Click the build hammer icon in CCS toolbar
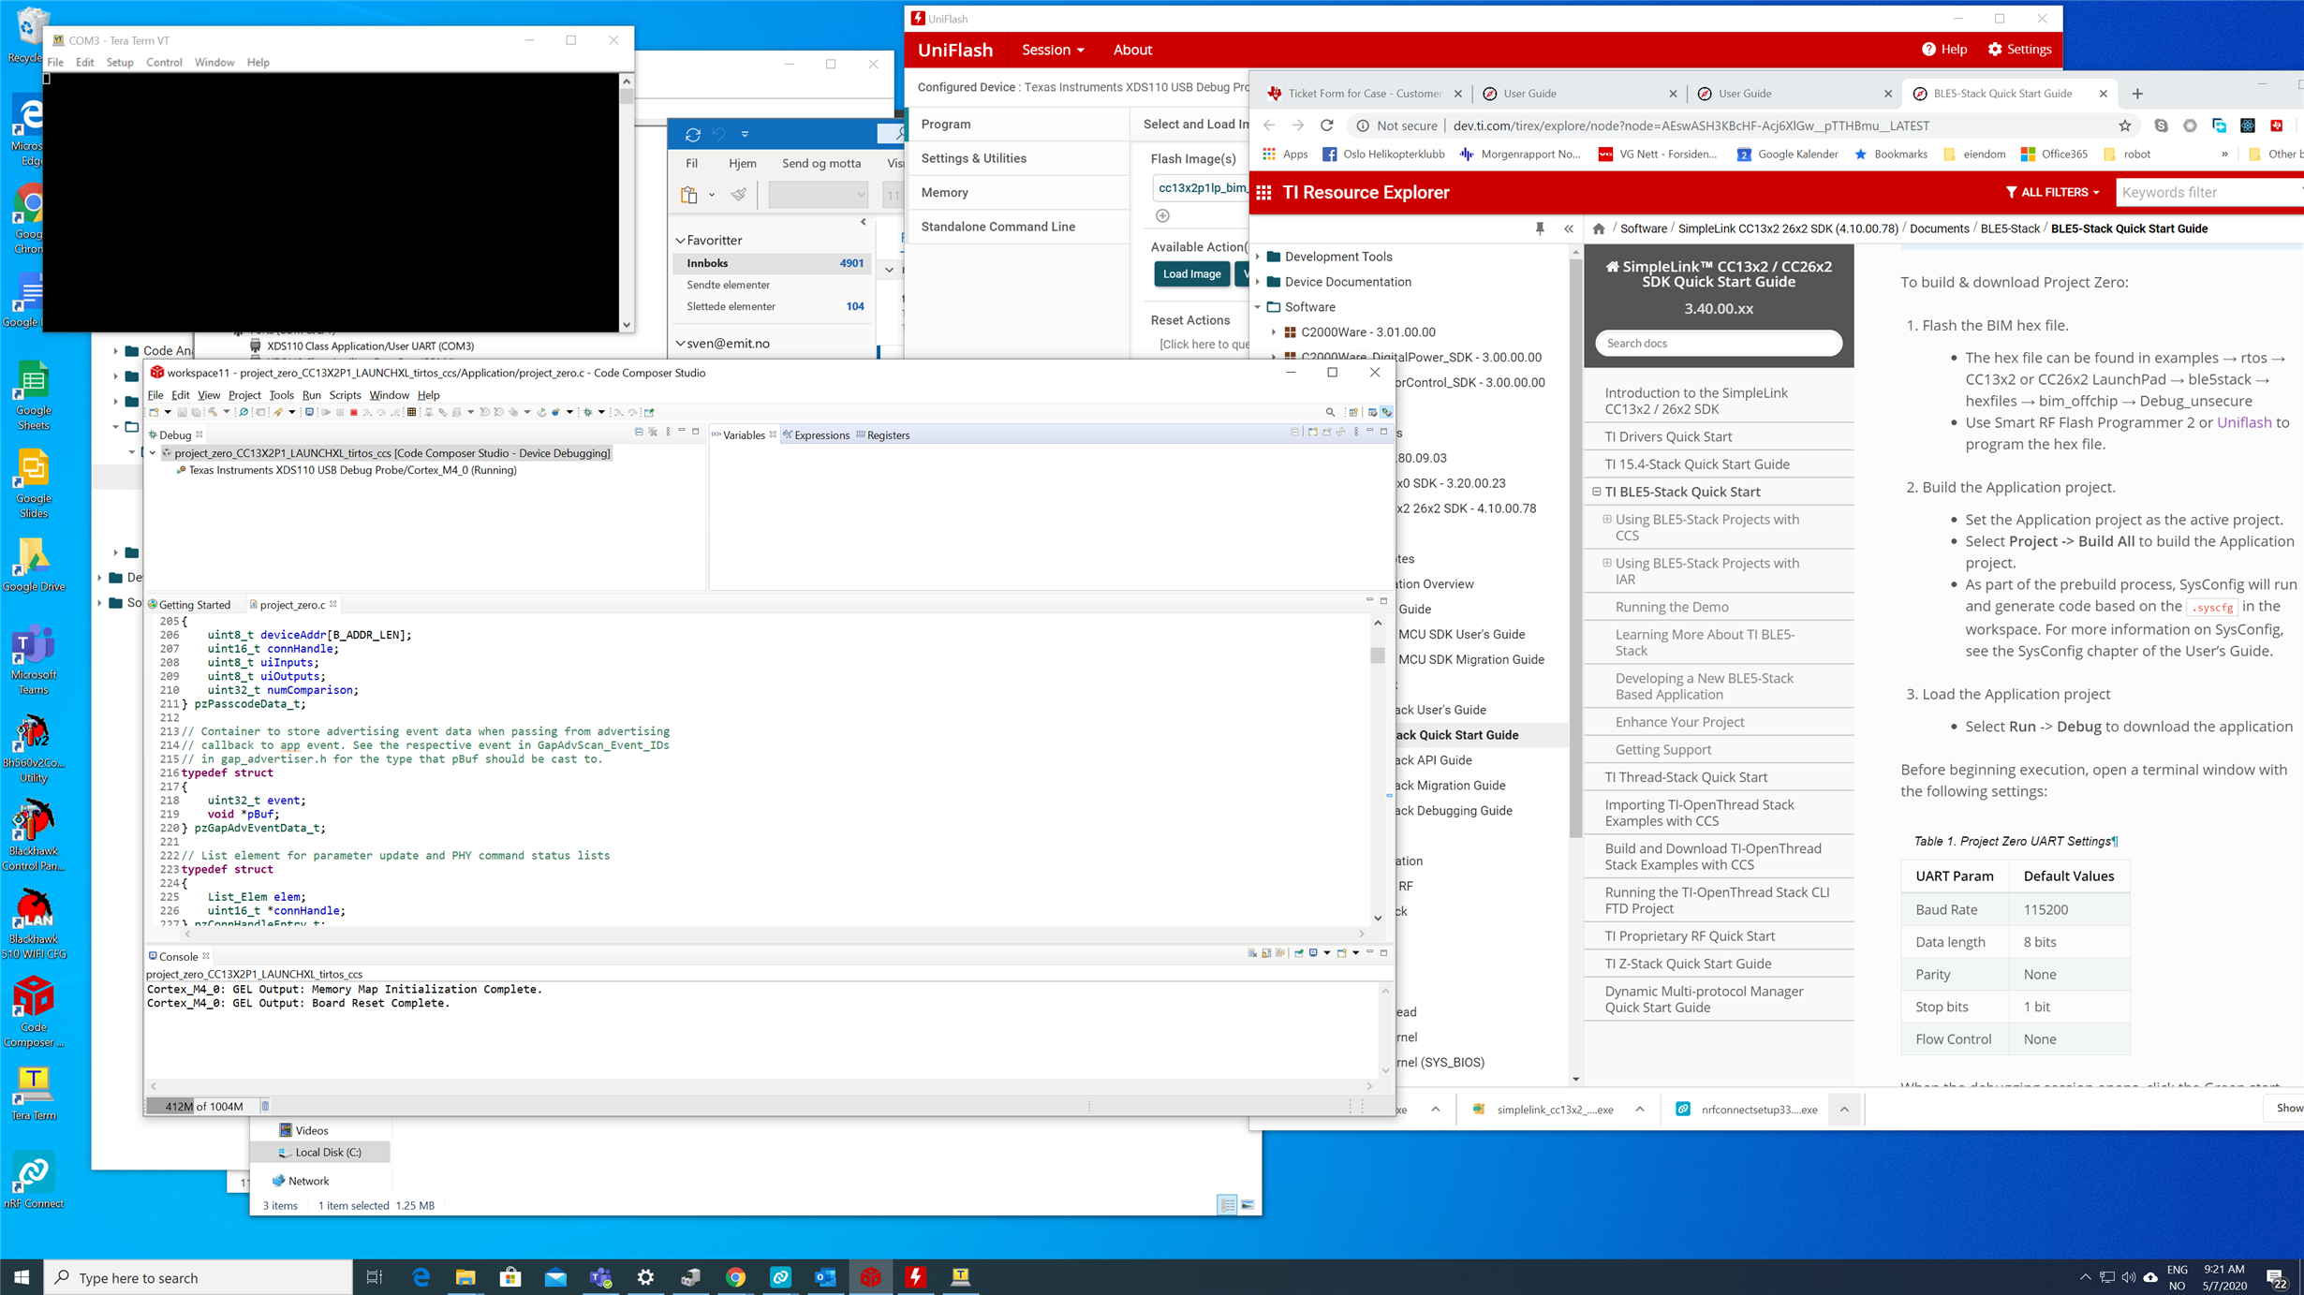The image size is (2304, 1295). tap(214, 412)
